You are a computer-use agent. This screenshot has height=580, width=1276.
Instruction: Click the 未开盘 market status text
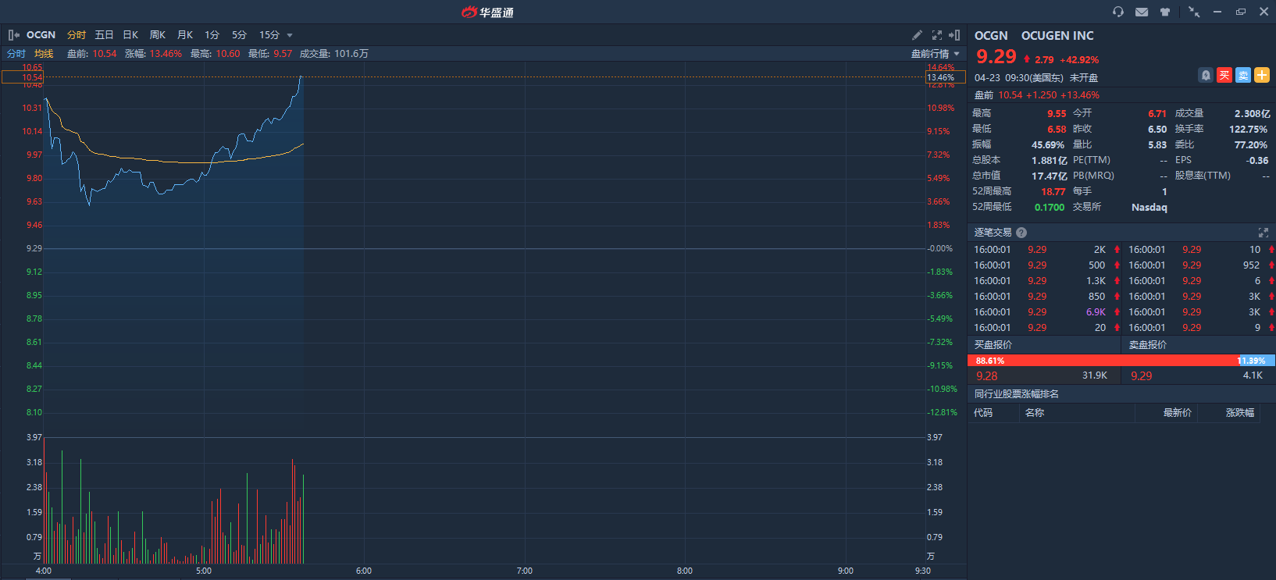[1084, 78]
